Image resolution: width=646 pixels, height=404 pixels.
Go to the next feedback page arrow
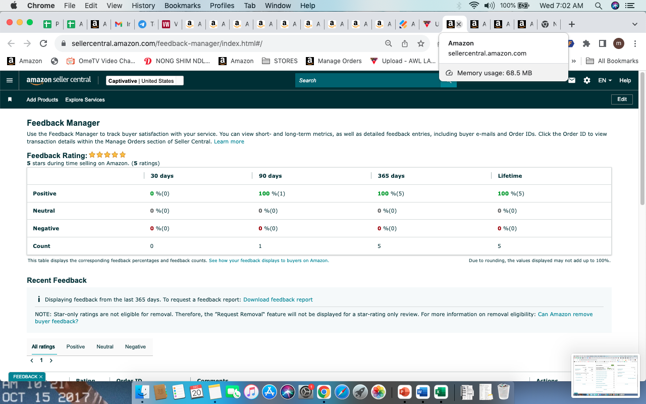(x=51, y=361)
